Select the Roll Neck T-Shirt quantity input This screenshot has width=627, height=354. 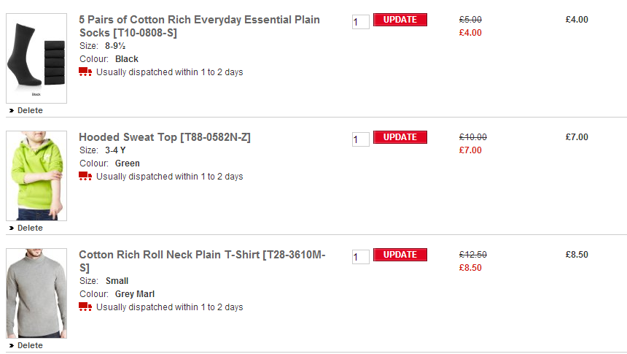pos(360,257)
